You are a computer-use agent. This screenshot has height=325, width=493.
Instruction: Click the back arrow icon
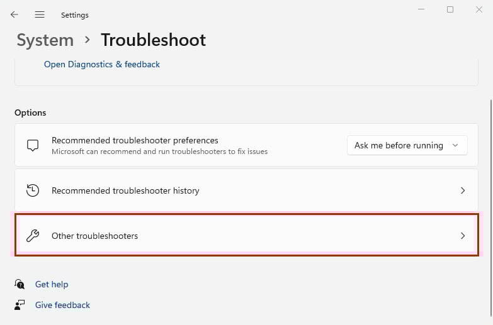[x=14, y=14]
